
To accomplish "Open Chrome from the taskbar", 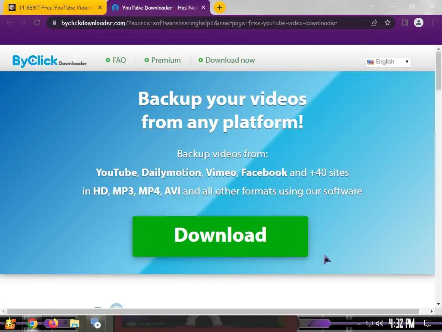I will (32, 323).
